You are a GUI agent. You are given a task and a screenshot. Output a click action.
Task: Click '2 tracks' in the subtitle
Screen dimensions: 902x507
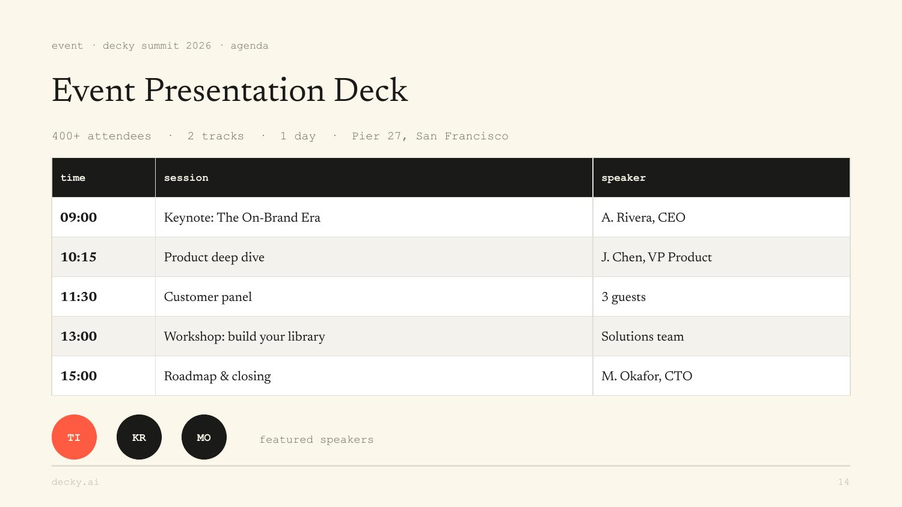pyautogui.click(x=215, y=136)
